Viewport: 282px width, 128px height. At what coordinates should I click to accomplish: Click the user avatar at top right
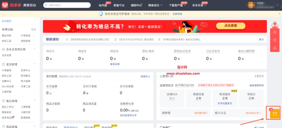(x=252, y=5)
